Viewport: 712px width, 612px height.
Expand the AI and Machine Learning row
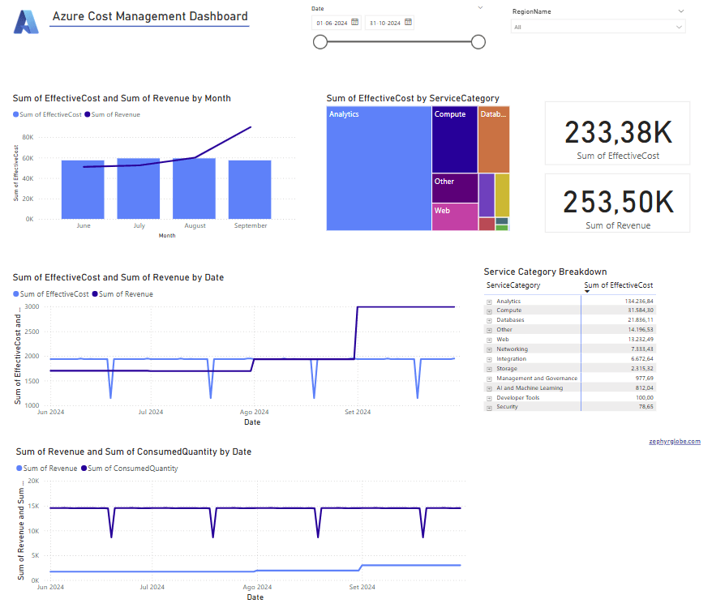click(489, 388)
